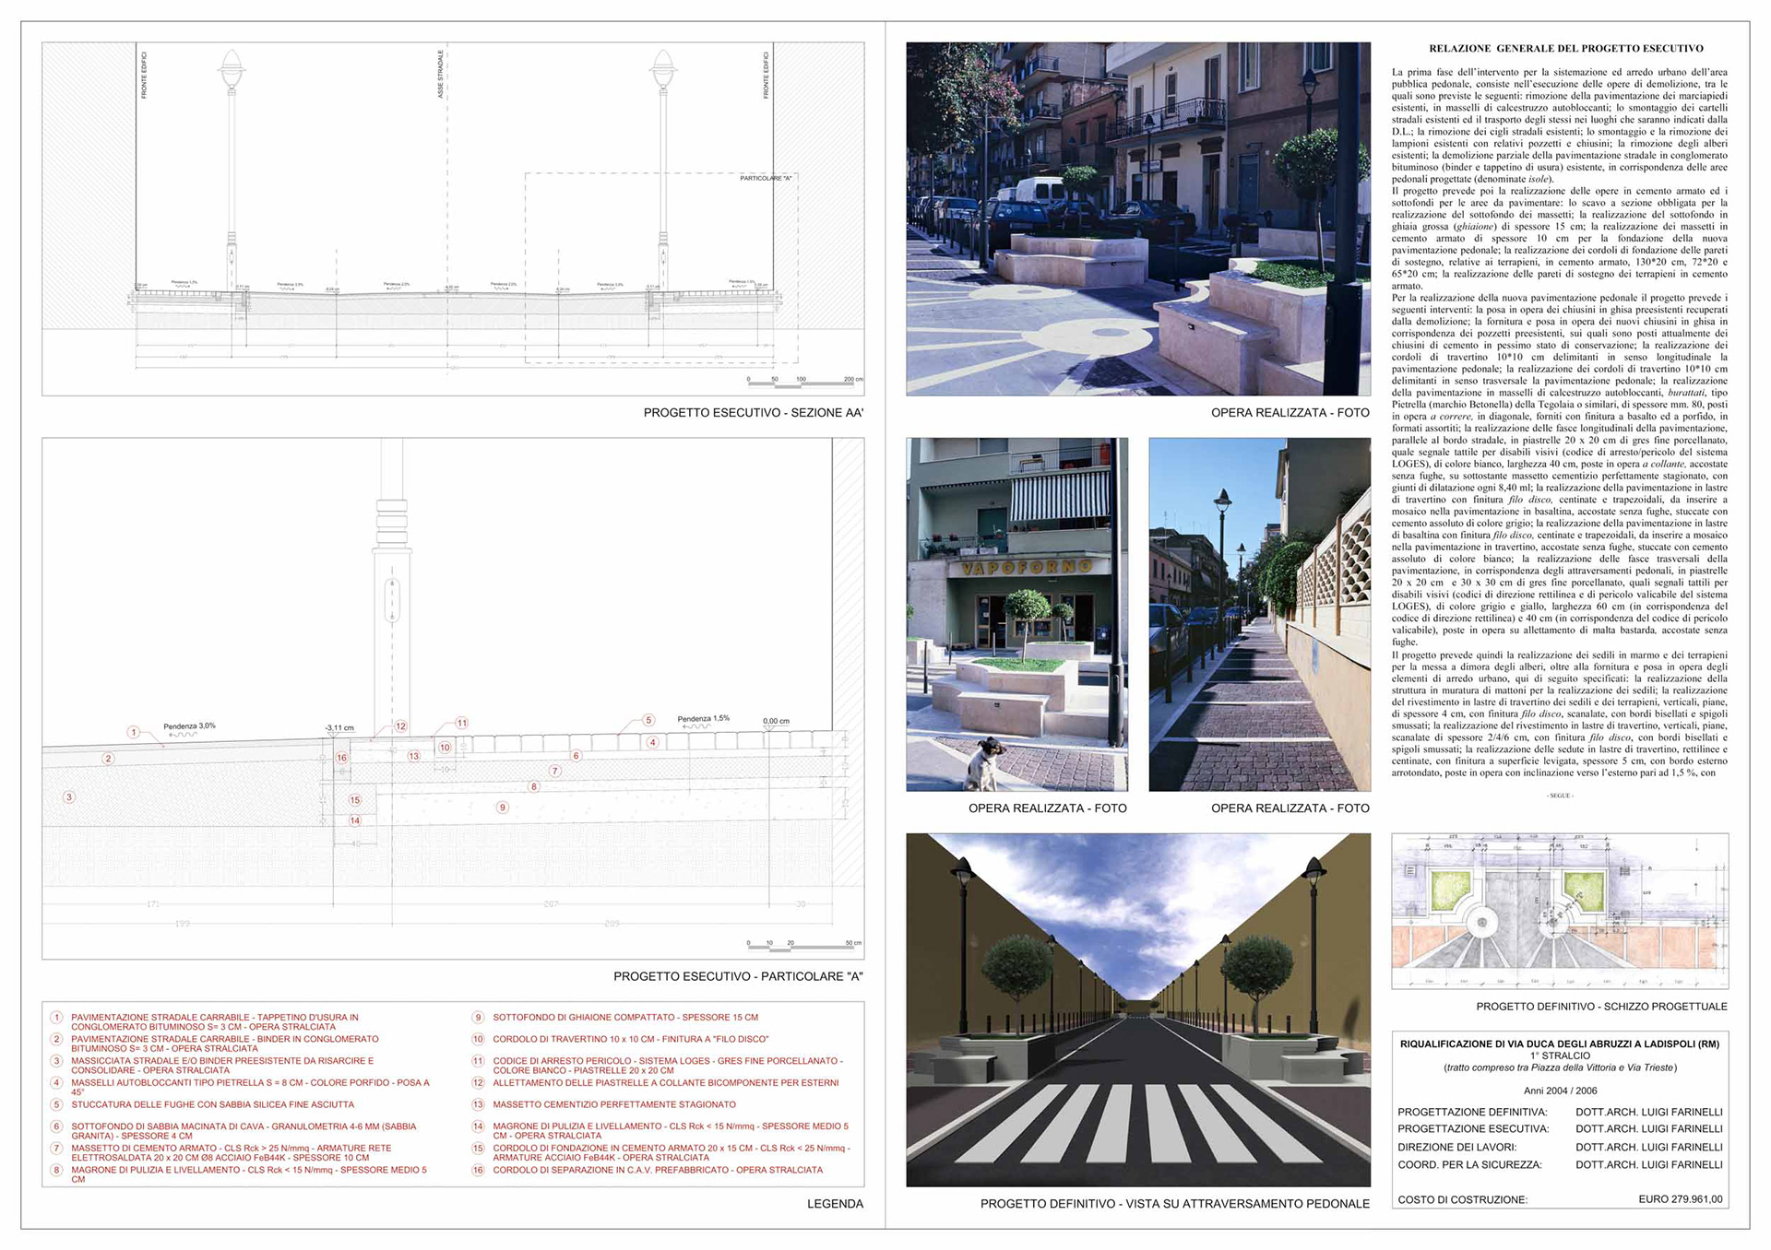Image resolution: width=1771 pixels, height=1250 pixels.
Task: Click marker 3 in the detail drawing
Action: [x=68, y=797]
